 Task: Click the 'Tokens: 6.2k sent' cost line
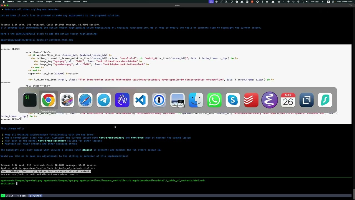point(50,25)
